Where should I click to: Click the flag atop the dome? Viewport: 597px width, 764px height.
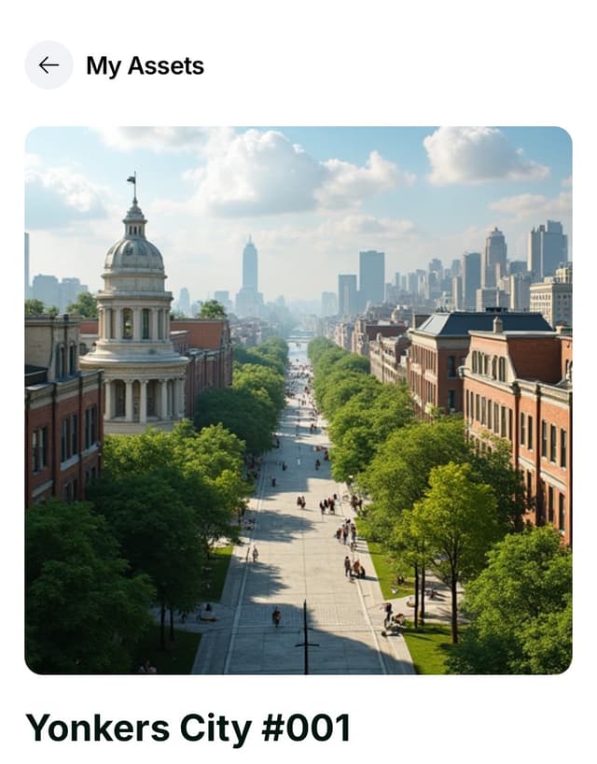pos(132,180)
